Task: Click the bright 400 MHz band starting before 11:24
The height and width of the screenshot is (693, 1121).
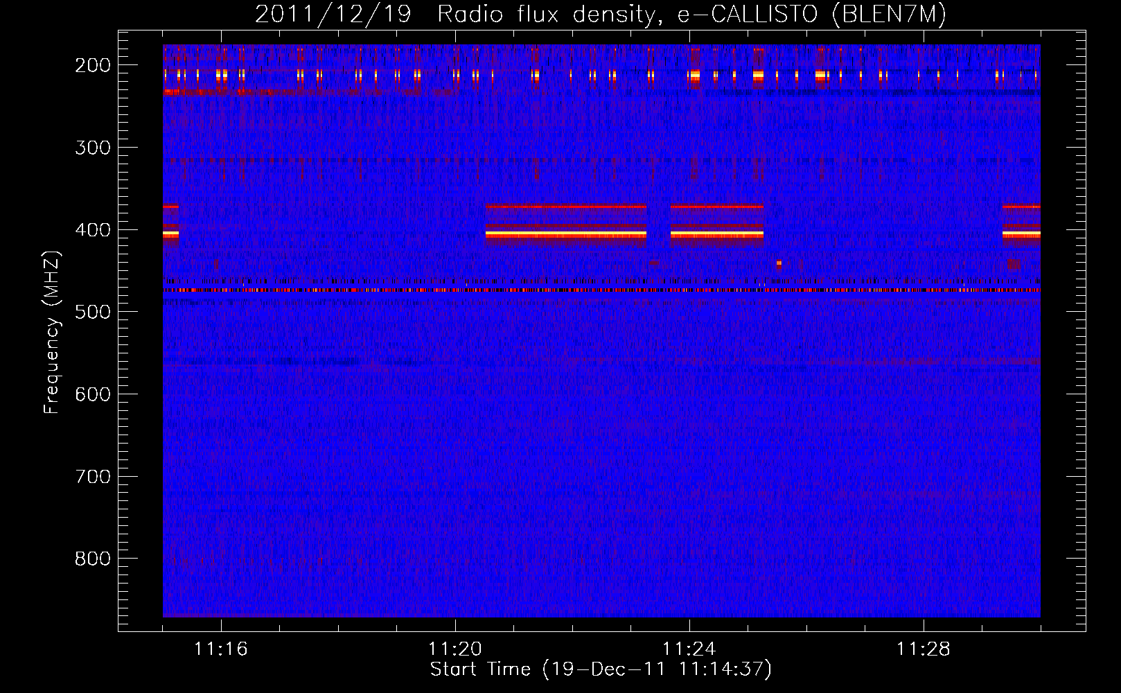Action: click(716, 235)
